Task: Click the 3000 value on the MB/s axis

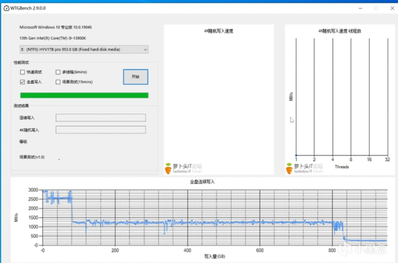Action: 33,190
